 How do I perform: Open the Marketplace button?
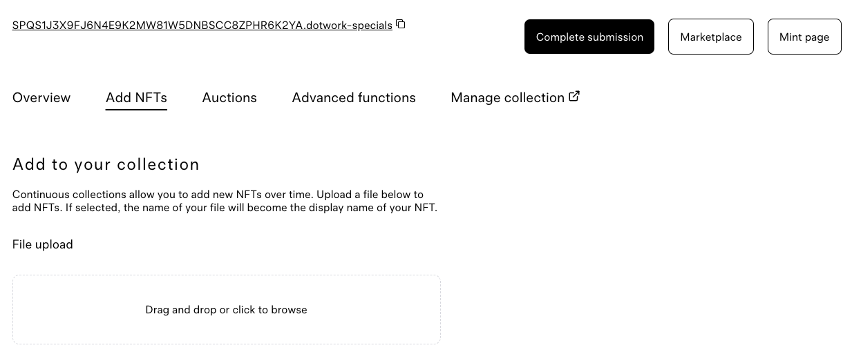710,37
